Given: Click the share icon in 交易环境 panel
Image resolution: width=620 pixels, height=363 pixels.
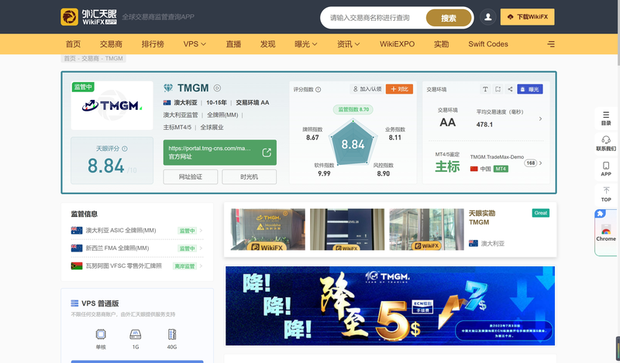Looking at the screenshot, I should tap(510, 89).
